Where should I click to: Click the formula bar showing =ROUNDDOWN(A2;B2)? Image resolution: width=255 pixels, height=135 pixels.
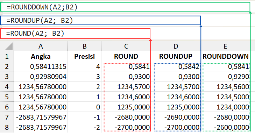pos(125,7)
